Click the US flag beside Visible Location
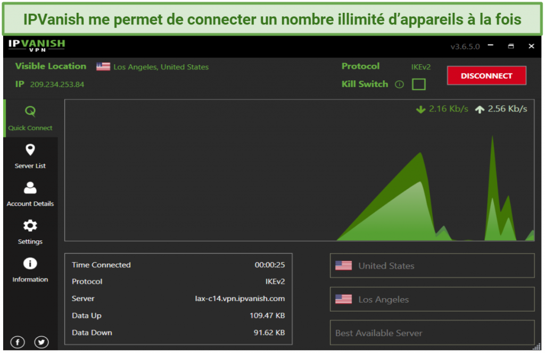545x353 pixels. (x=103, y=66)
